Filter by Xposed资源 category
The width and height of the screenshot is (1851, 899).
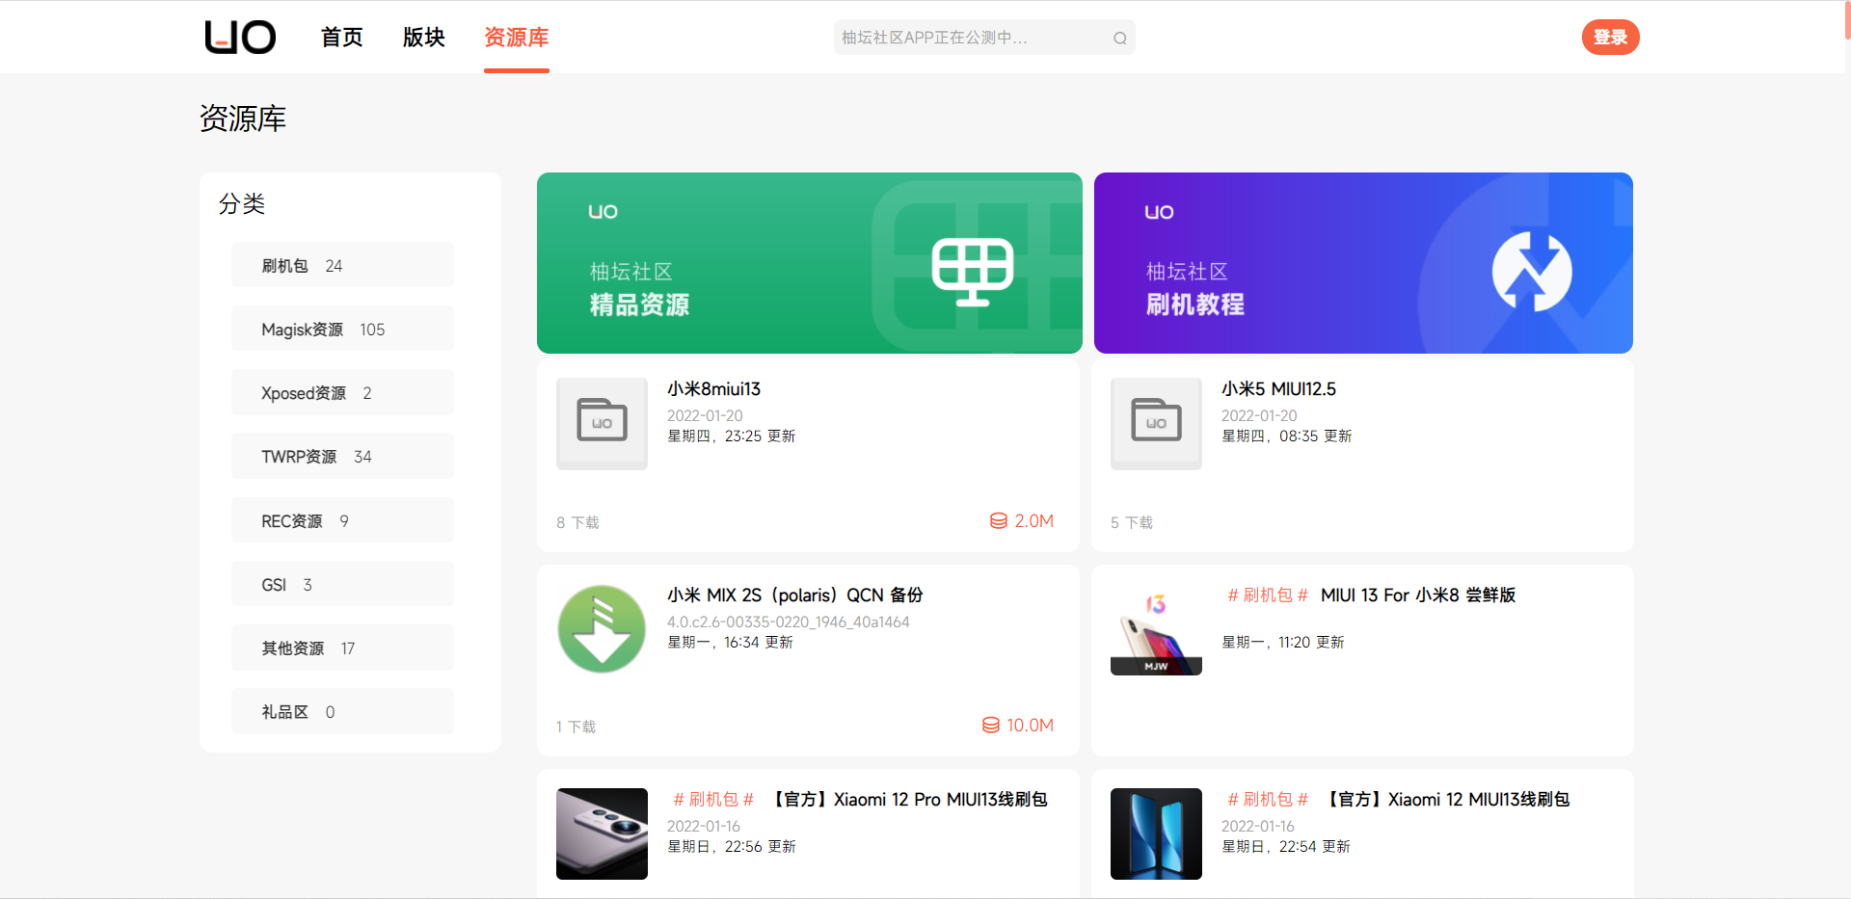[x=342, y=392]
